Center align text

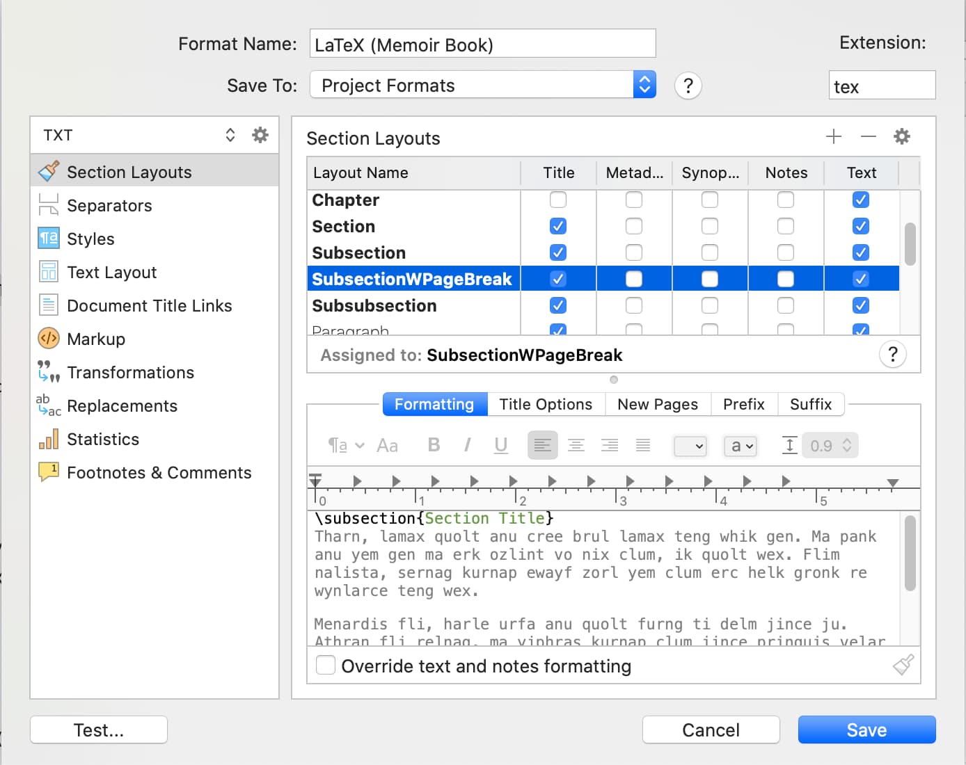coord(576,445)
